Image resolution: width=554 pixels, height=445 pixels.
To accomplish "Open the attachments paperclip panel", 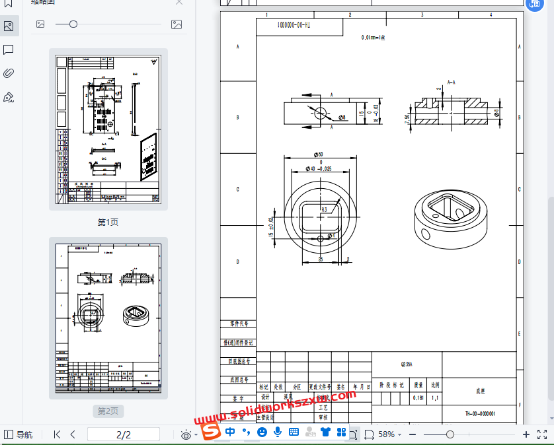I will pyautogui.click(x=9, y=73).
